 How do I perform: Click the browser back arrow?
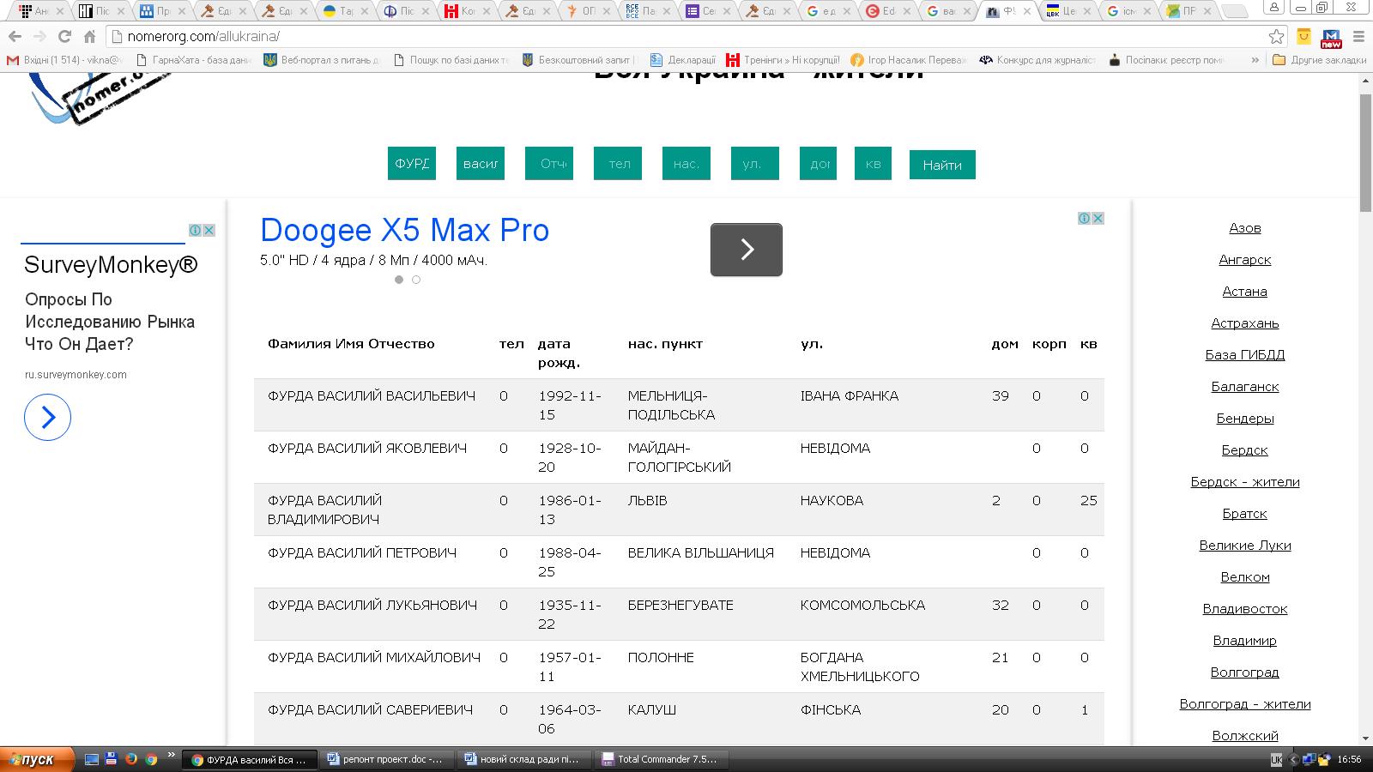coord(15,37)
